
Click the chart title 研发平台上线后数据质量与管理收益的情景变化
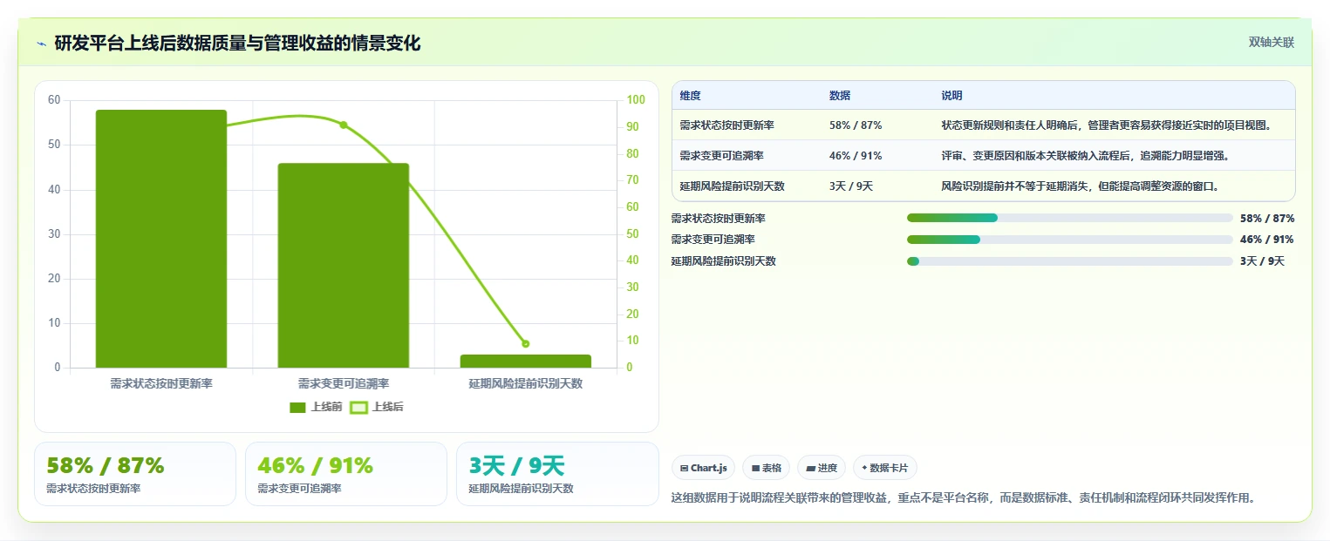(237, 44)
